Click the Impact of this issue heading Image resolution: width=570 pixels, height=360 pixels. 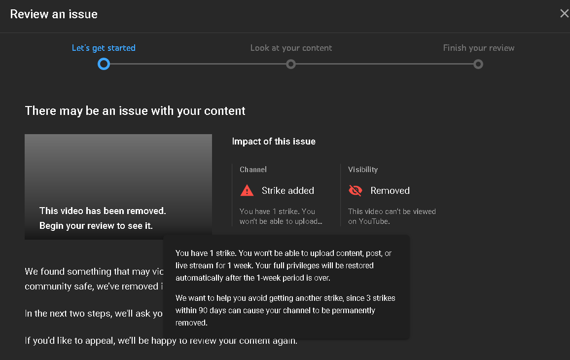point(274,142)
